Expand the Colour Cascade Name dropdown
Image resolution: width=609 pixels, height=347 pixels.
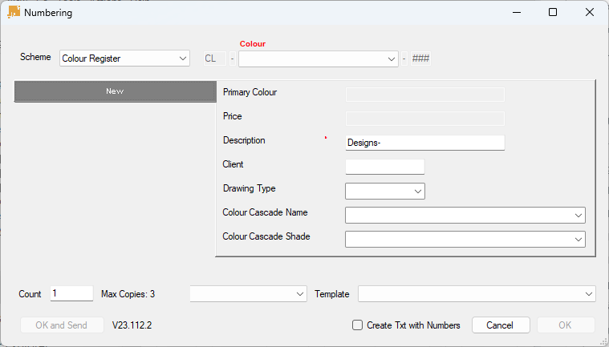click(x=465, y=216)
